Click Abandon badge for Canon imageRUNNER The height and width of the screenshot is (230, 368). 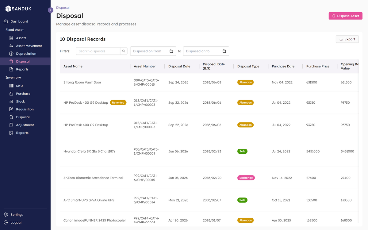(245, 220)
